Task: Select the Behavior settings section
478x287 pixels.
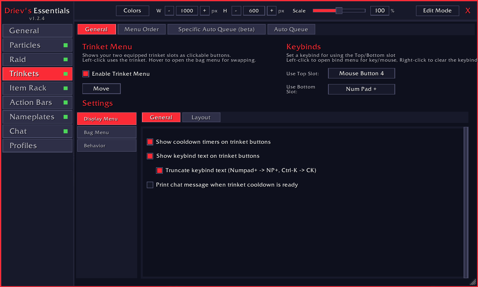Action: coord(107,146)
